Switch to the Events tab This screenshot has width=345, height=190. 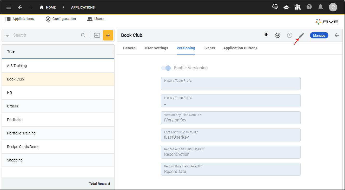coord(209,48)
